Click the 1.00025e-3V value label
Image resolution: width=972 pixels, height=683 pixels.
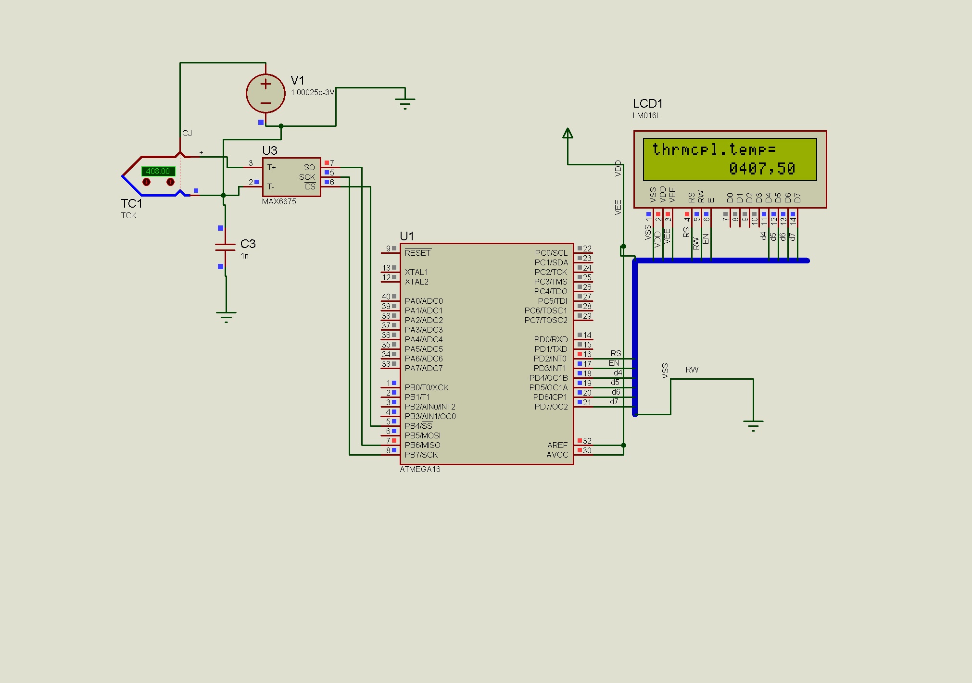click(x=313, y=92)
